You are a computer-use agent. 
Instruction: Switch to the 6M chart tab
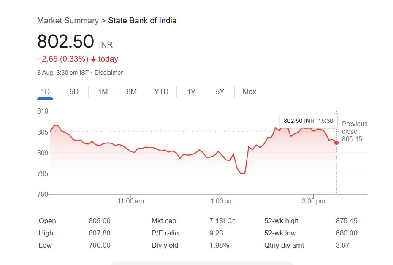(x=132, y=92)
